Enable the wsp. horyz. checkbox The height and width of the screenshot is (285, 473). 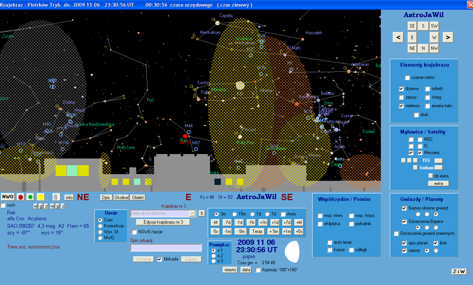tap(351, 216)
